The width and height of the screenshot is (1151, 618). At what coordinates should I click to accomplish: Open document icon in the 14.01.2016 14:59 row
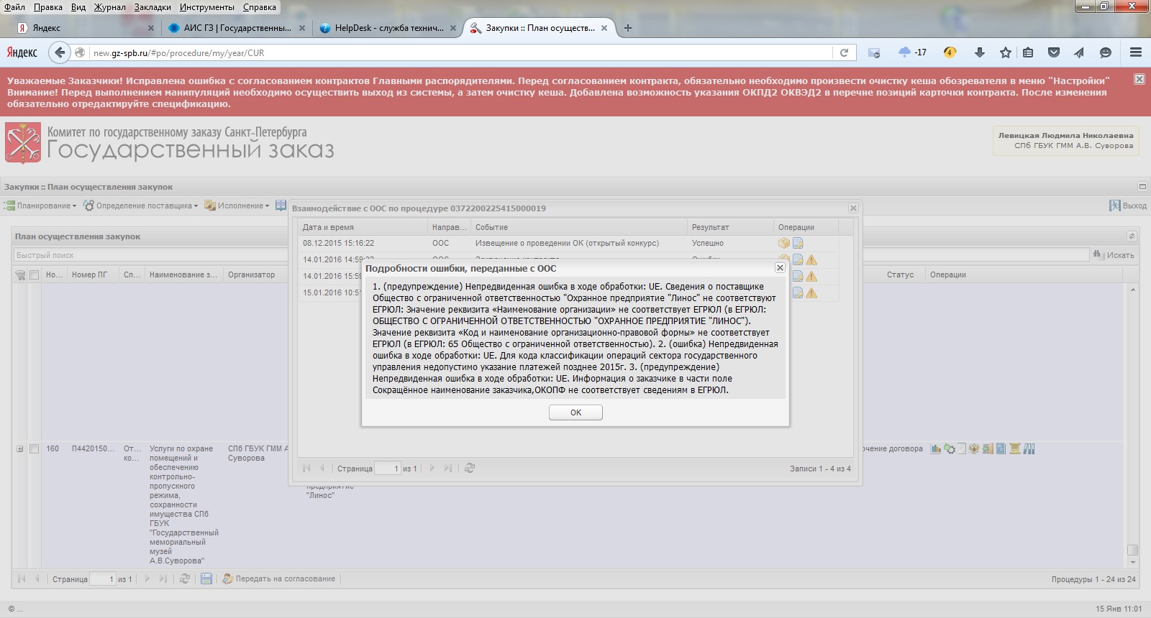798,259
